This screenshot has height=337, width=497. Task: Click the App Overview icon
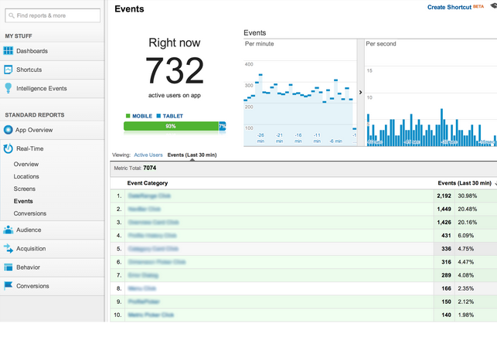click(x=9, y=130)
